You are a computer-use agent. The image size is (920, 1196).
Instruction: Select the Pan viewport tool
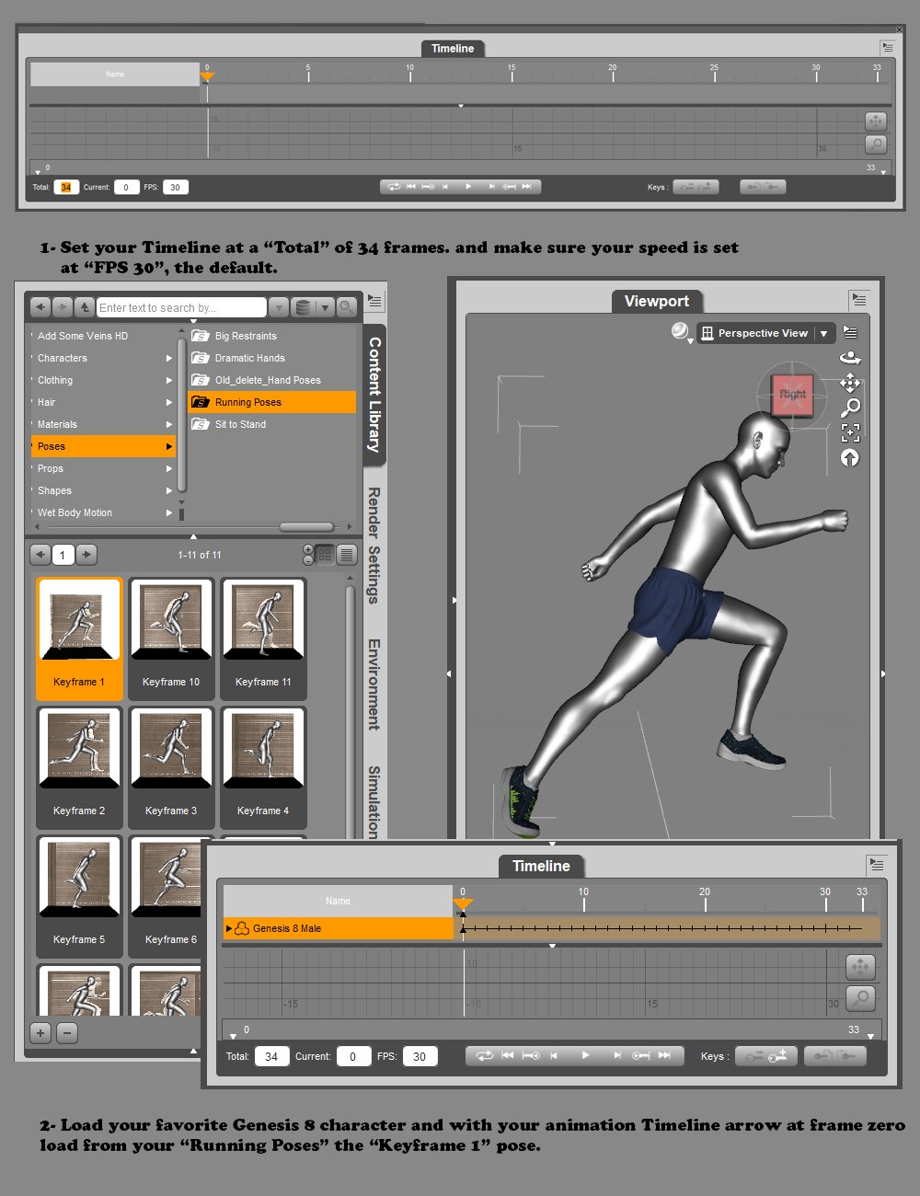click(851, 383)
